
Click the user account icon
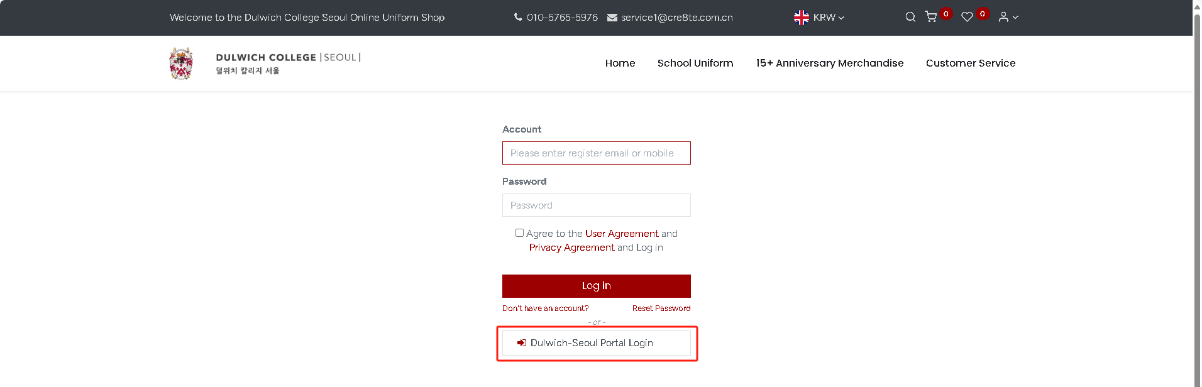pos(1003,17)
